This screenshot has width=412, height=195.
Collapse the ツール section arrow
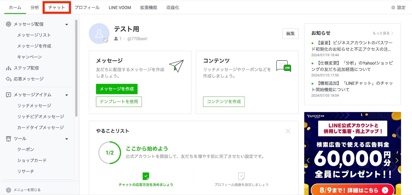pyautogui.click(x=67, y=139)
